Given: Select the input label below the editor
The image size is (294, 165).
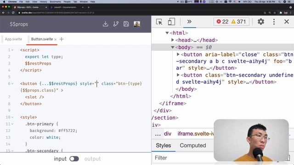Looking at the screenshot, I should (60, 159).
